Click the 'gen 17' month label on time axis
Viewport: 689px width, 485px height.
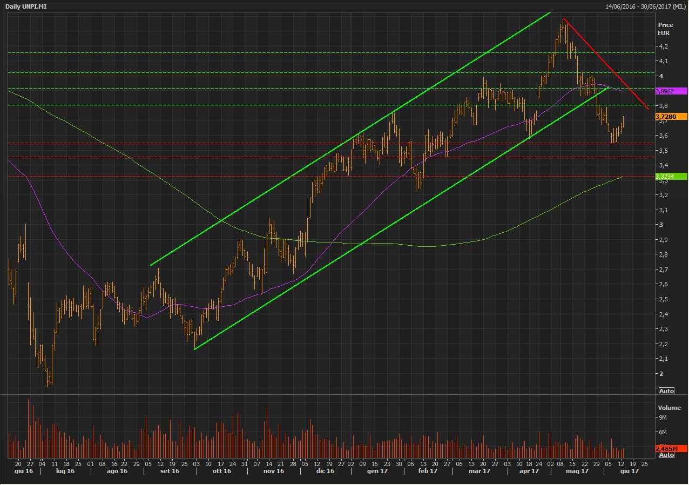(x=377, y=471)
